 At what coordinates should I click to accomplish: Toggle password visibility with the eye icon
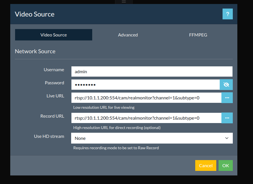(x=226, y=85)
